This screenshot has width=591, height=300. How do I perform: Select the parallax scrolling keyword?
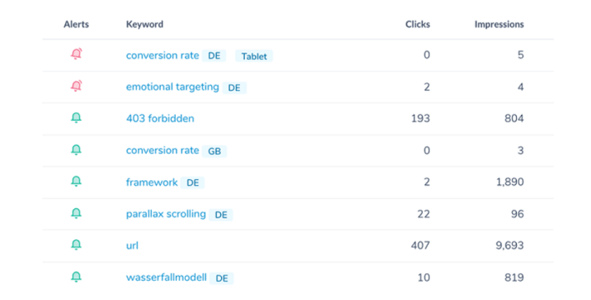coord(166,214)
